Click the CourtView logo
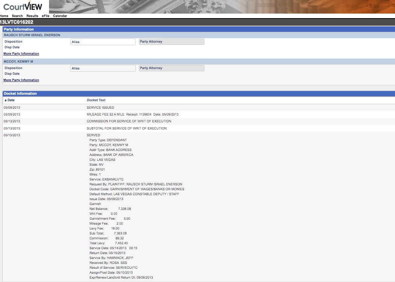Screen dimensions: 395x282 point(23,6)
